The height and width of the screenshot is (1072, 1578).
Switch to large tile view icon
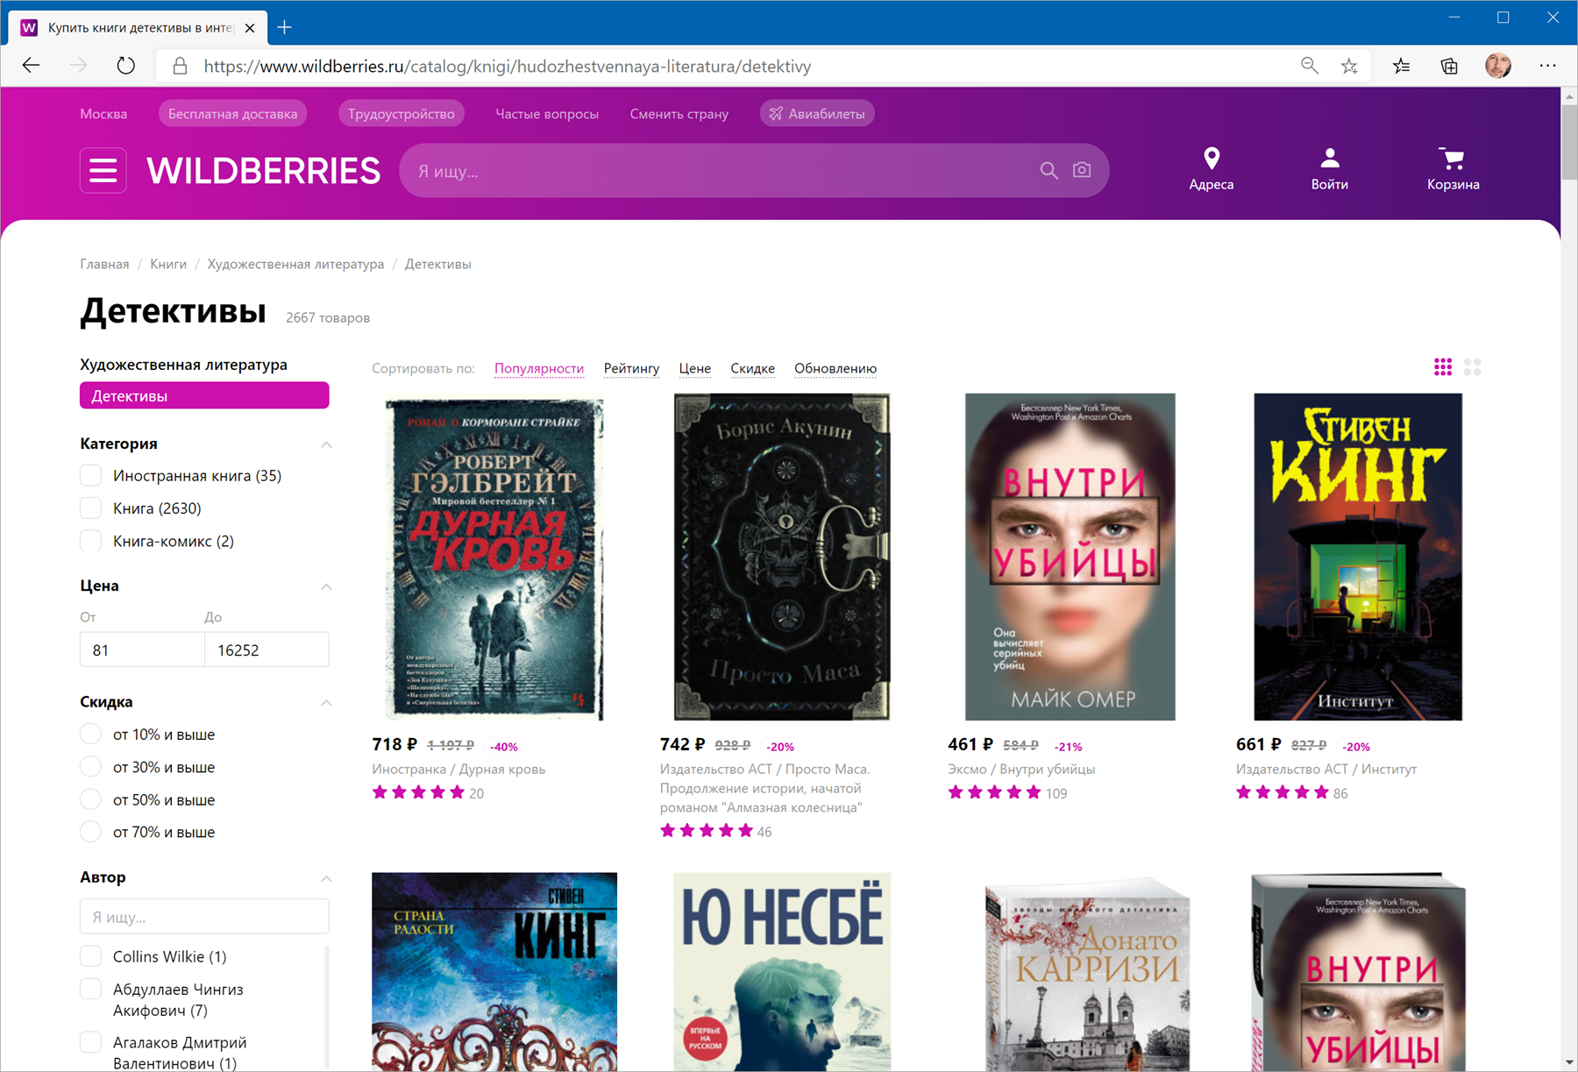[x=1472, y=367]
